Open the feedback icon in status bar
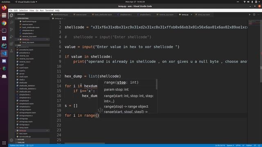Image resolution: width=262 pixels, height=147 pixels. 255,145
